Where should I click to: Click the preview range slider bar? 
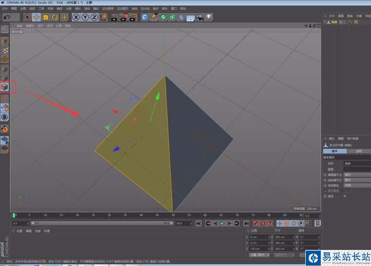click(x=102, y=223)
